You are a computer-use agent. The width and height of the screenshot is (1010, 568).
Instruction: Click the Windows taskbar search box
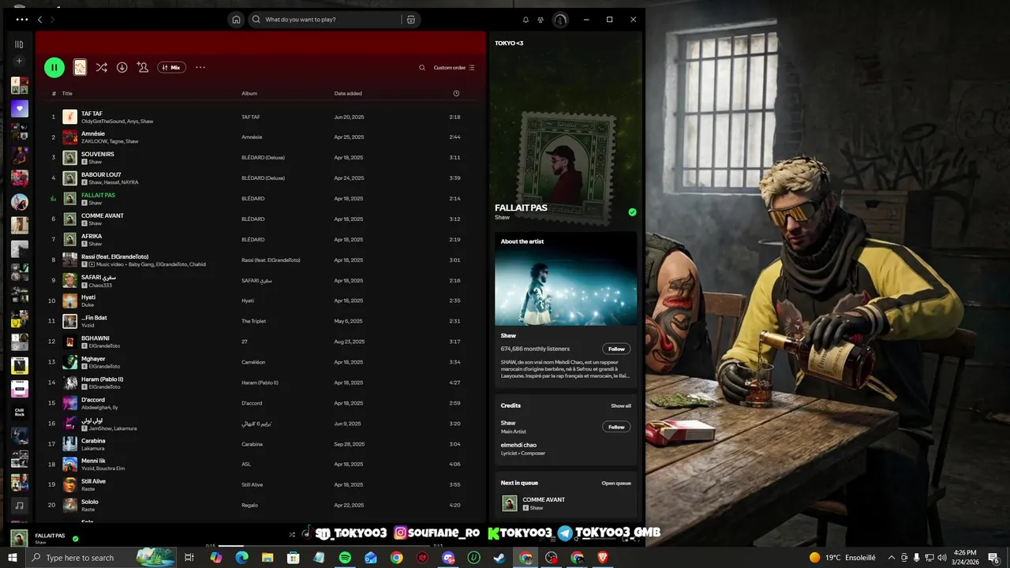(x=101, y=558)
